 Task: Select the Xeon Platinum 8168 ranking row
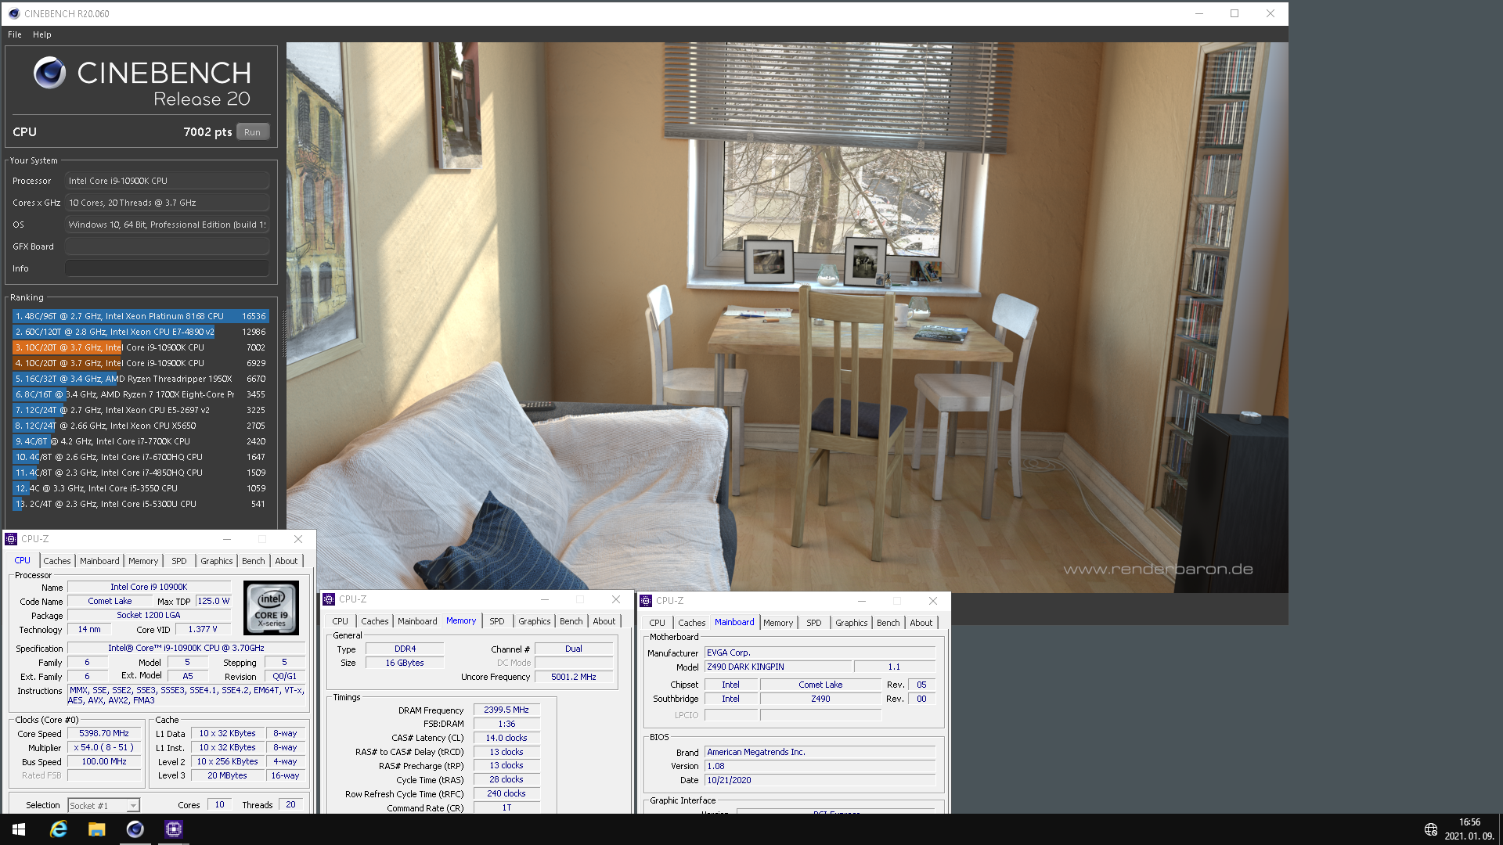141,316
